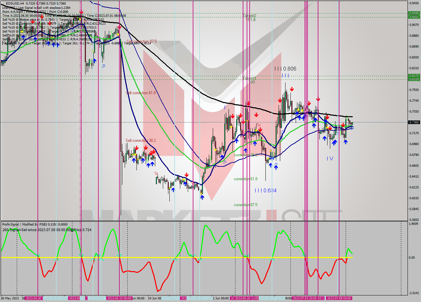Viewport: 421px width, 302px height.
Task: Click green price tag 0.9268
Action: point(414,13)
